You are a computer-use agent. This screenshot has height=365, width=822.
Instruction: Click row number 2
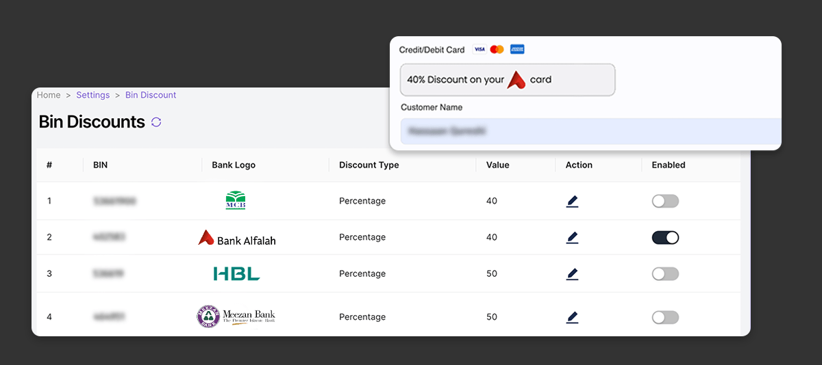[49, 237]
